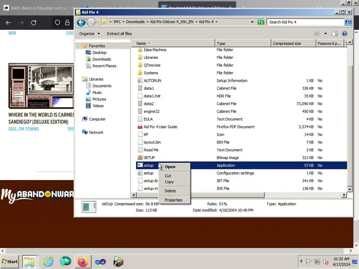Select the engine32 cabinet file
Viewport: 359px width, 269px height.
(x=151, y=111)
